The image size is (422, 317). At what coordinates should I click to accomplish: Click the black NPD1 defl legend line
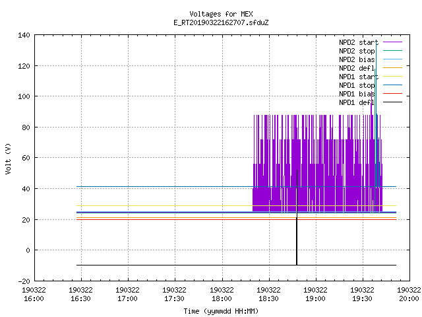click(x=392, y=102)
